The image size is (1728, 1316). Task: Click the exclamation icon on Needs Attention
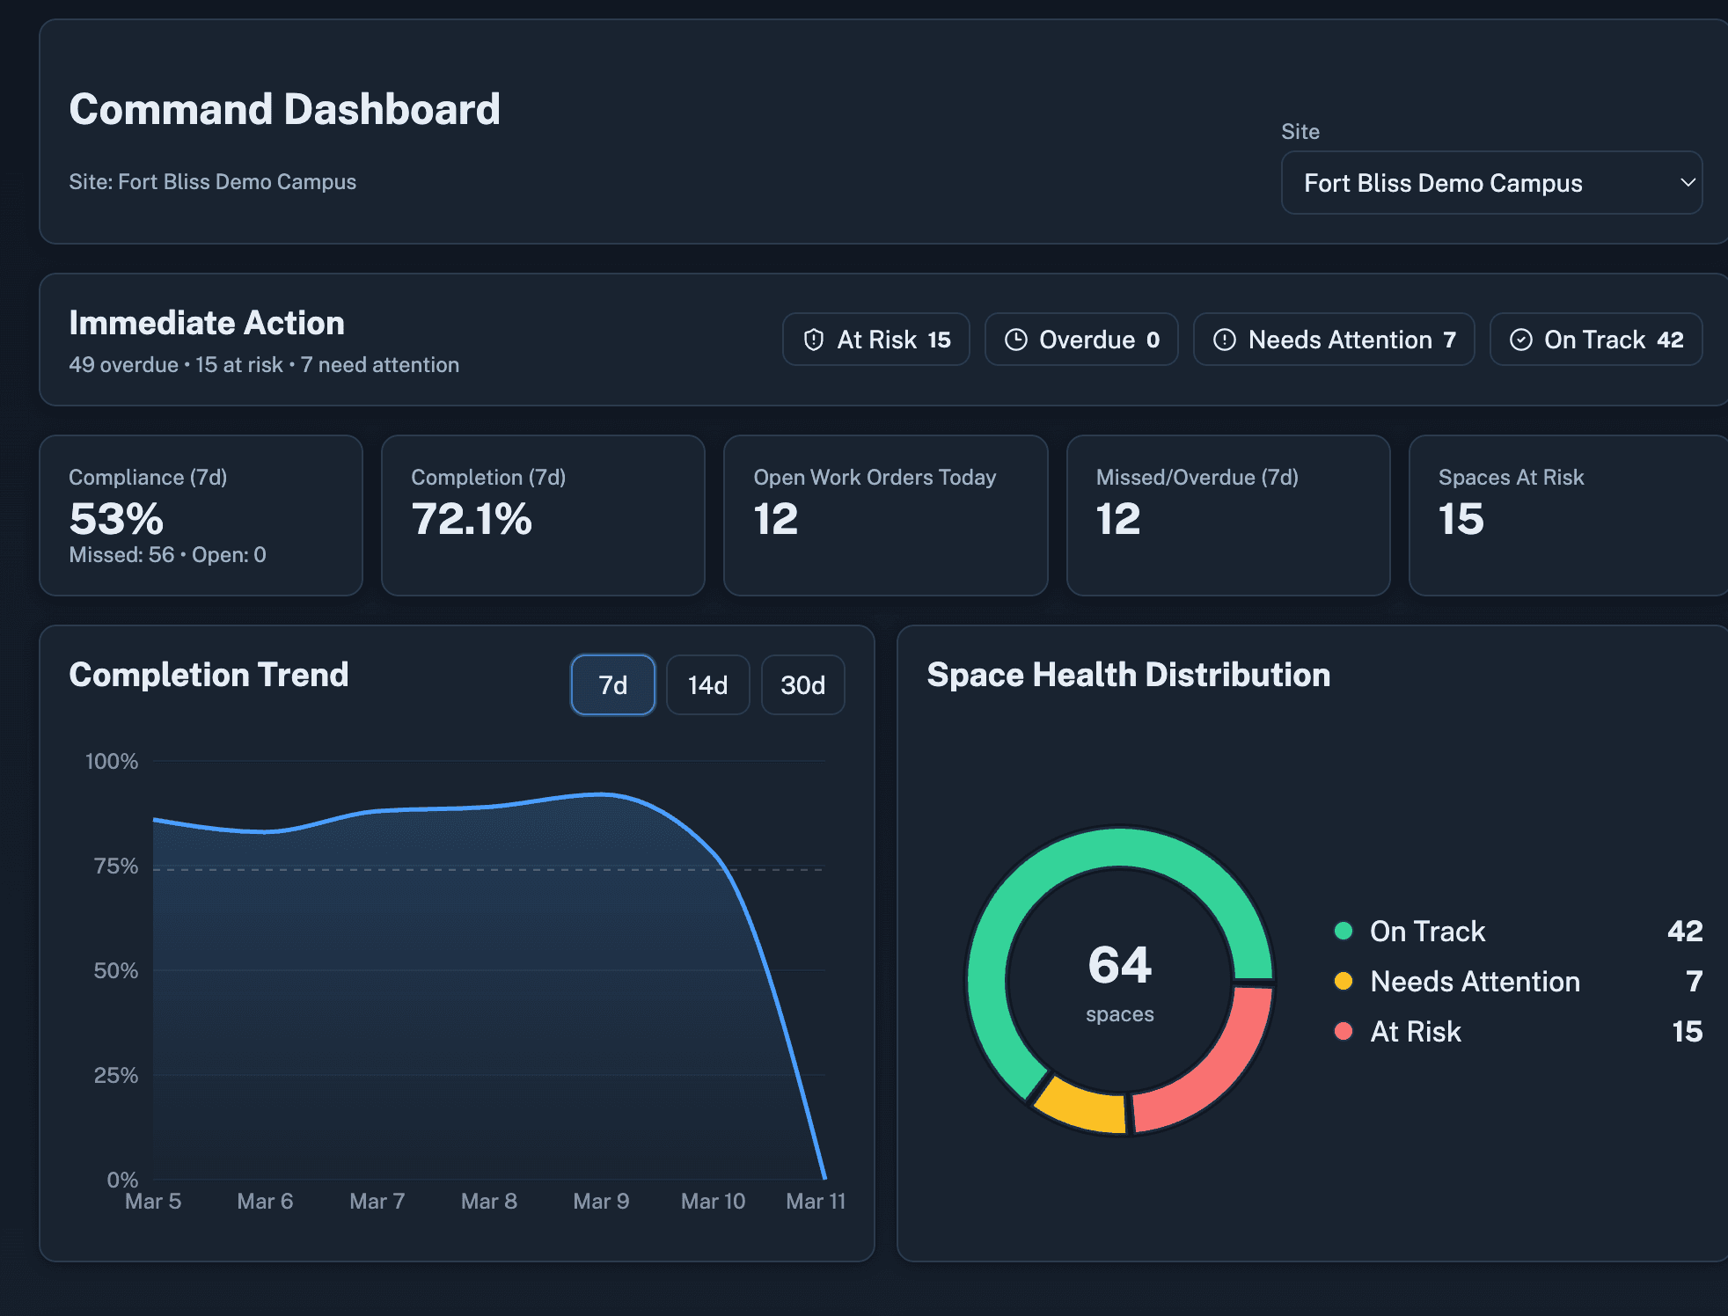(1223, 340)
